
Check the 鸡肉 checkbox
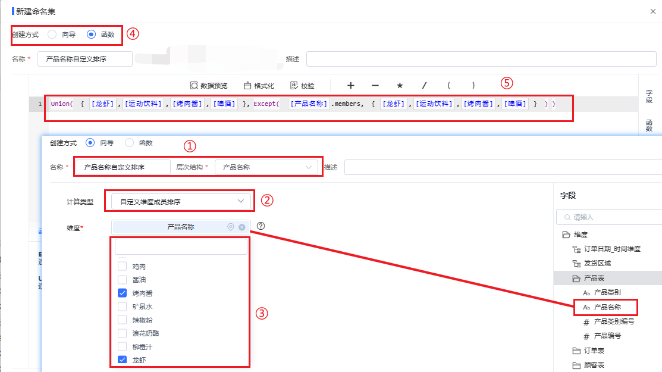coord(122,266)
